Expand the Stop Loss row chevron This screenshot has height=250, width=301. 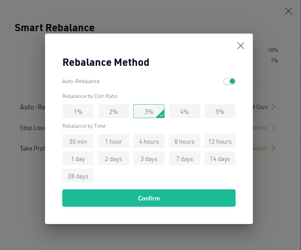[x=274, y=127]
